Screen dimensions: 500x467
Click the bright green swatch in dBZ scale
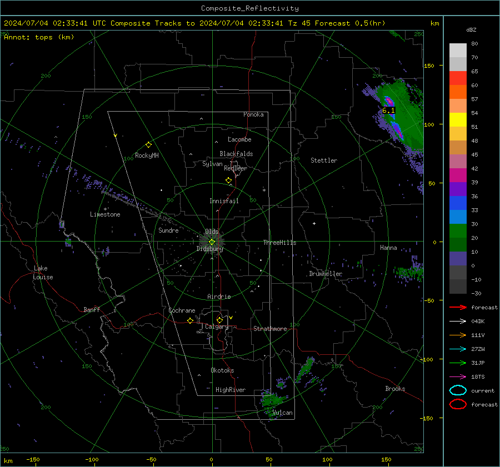click(x=458, y=231)
